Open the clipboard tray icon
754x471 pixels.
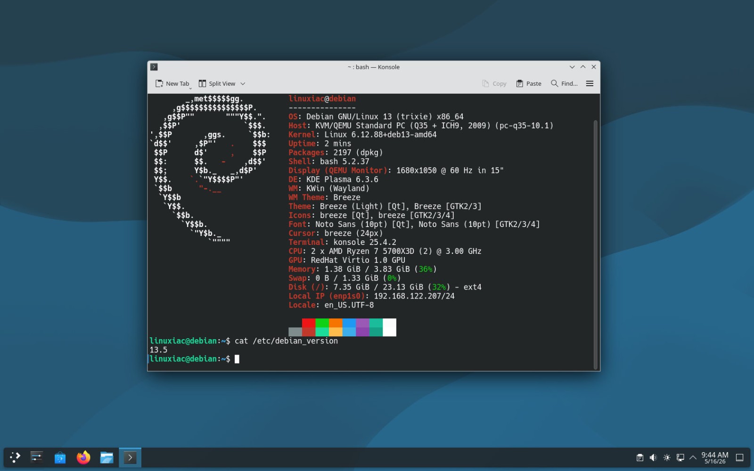tap(639, 457)
